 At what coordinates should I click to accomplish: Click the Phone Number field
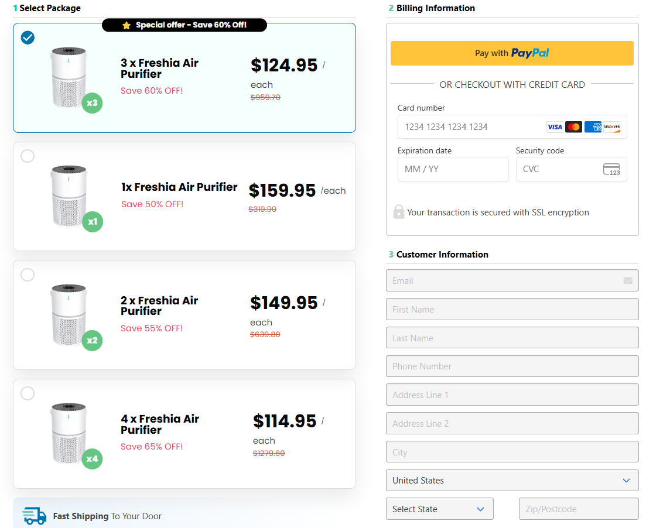512,366
